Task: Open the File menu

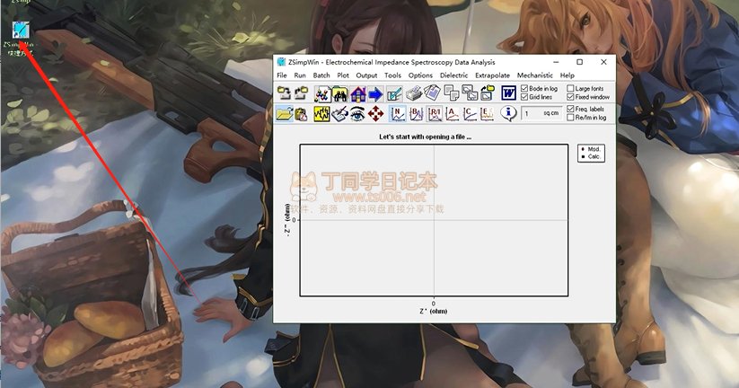Action: click(282, 75)
